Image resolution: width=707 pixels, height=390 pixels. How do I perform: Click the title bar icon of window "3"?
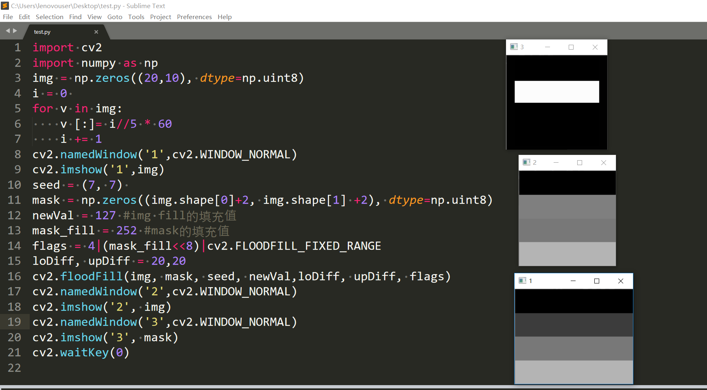pos(513,47)
